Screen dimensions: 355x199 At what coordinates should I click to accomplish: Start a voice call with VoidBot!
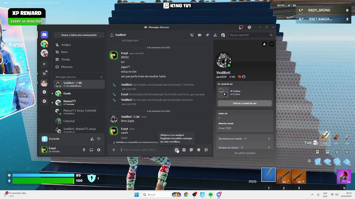tap(192, 35)
